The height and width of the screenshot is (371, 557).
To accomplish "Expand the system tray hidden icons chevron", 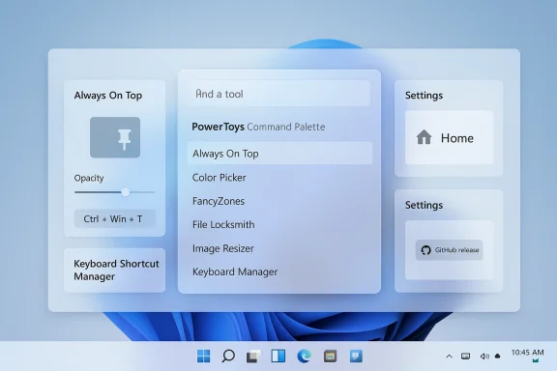I will [449, 357].
